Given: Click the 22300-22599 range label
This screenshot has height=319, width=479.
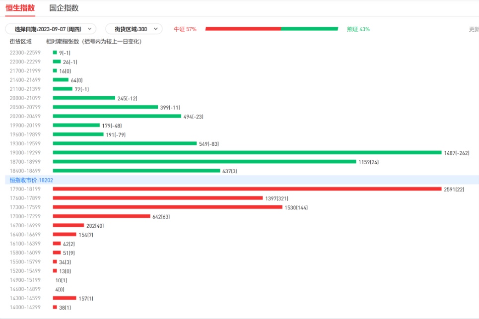Looking at the screenshot, I should point(25,53).
